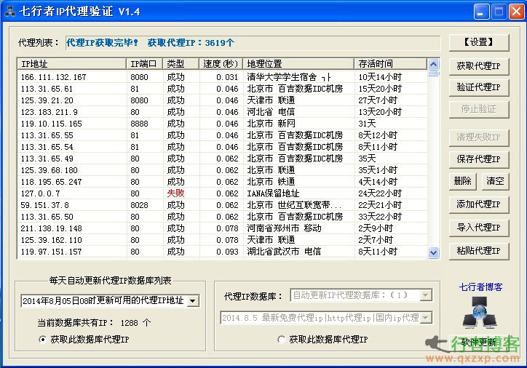The width and height of the screenshot is (527, 368).
Task: Sort by 速度(秒) column header
Action: tap(221, 64)
